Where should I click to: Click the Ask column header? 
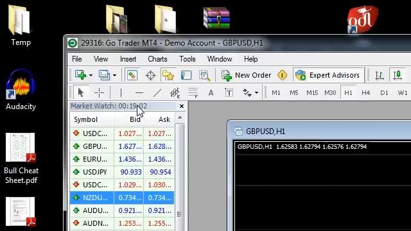[x=159, y=119]
